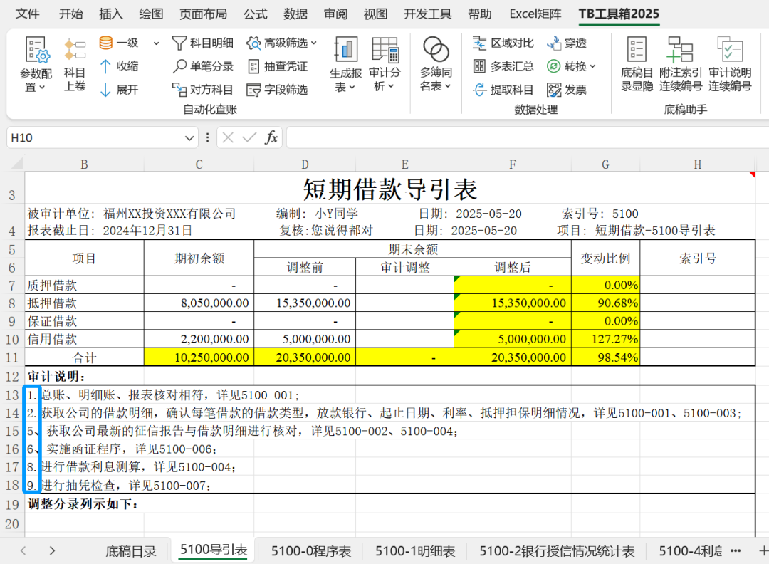Screen dimensions: 769x564
Task: Click the 生成报表 chart icon
Action: (346, 50)
